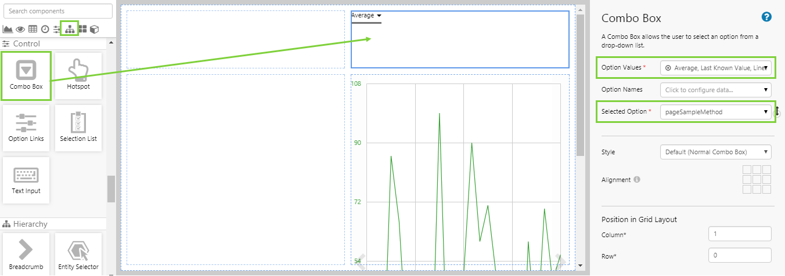
Task: Select top-left alignment grid cell
Action: [x=747, y=170]
